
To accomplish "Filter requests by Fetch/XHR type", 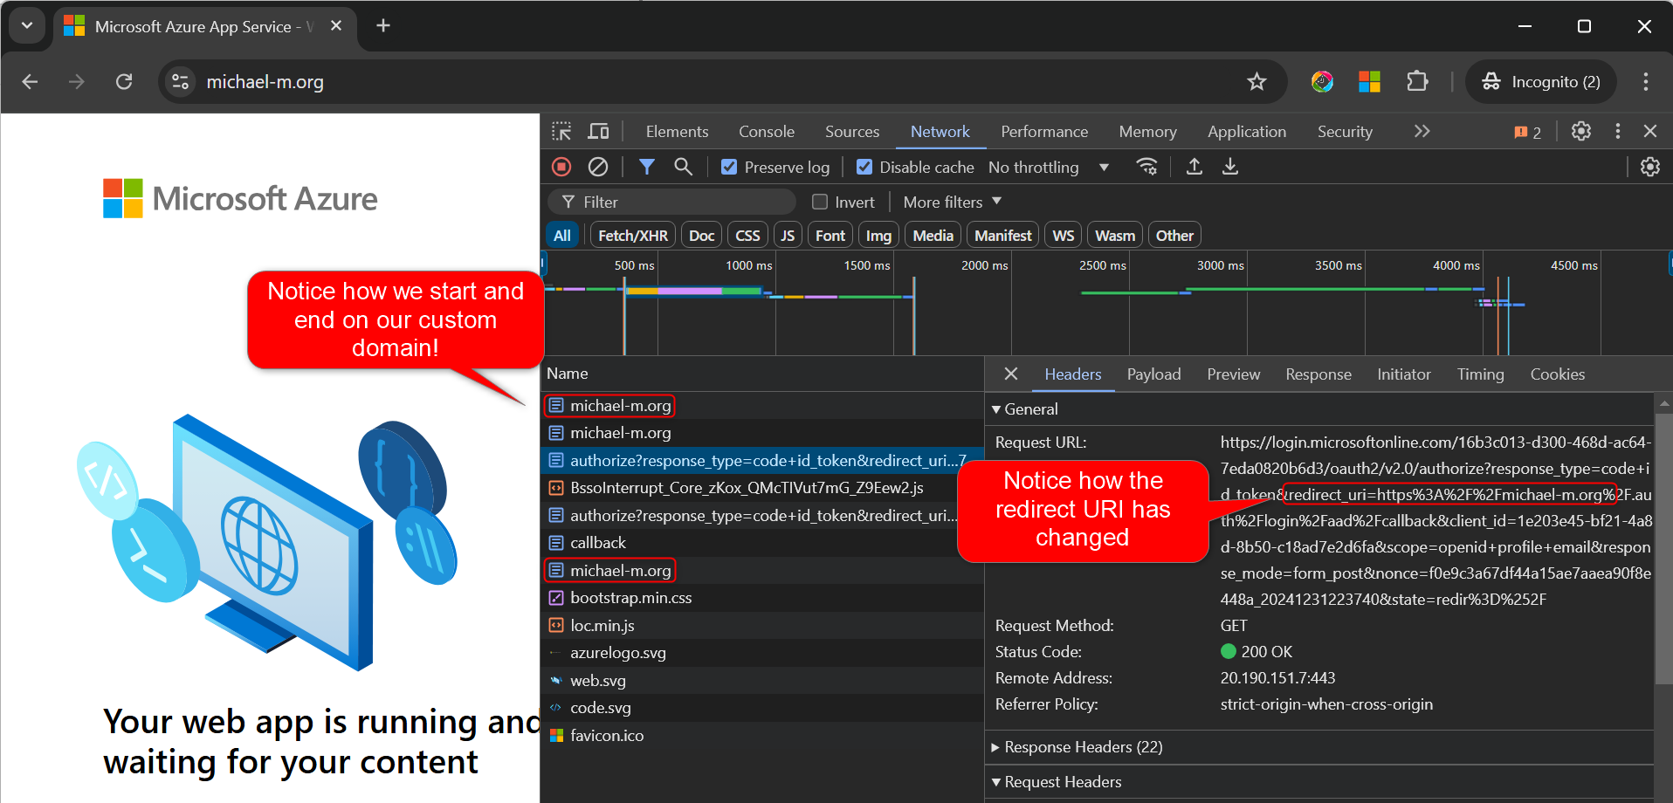I will pyautogui.click(x=632, y=235).
